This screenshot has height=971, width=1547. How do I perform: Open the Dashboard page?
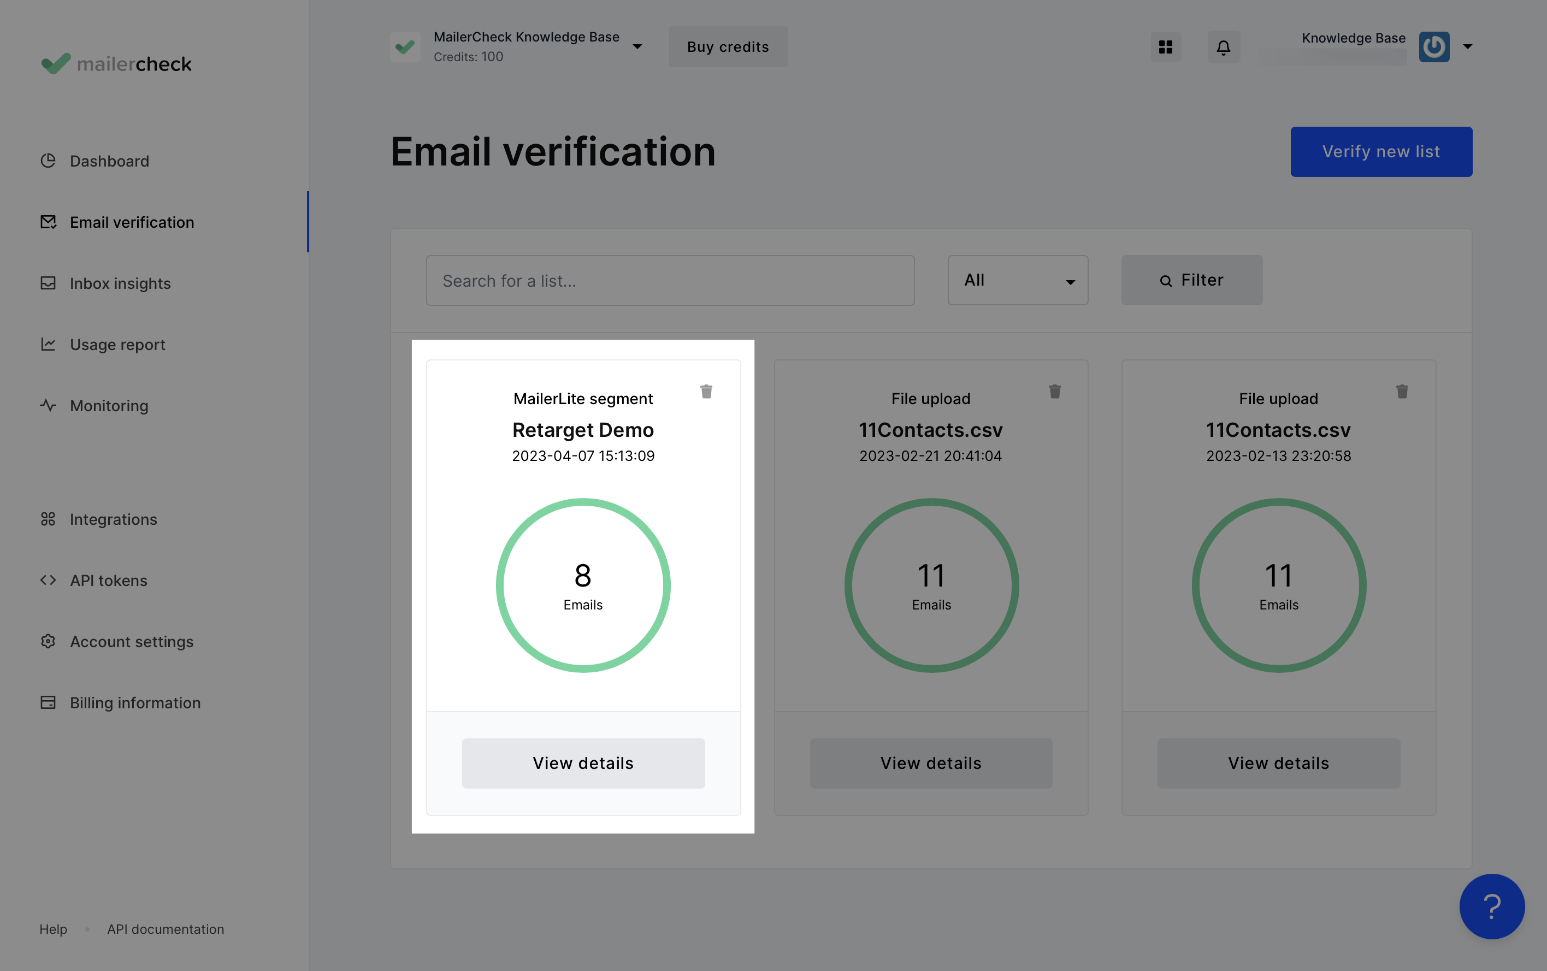[x=109, y=161]
